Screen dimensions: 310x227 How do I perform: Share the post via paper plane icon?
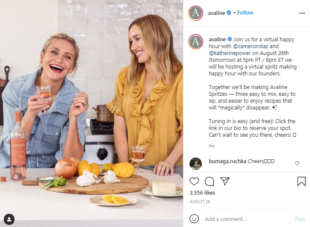225,181
